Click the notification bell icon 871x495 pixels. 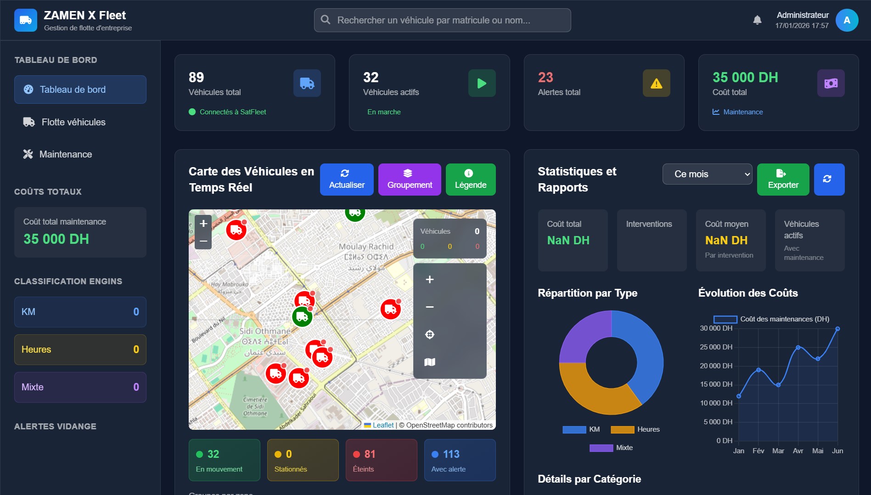coord(757,20)
